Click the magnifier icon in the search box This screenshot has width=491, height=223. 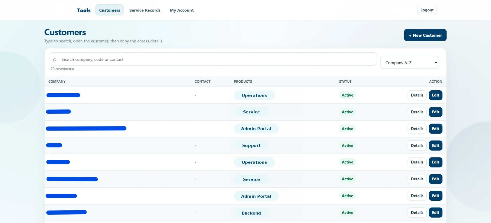(55, 60)
